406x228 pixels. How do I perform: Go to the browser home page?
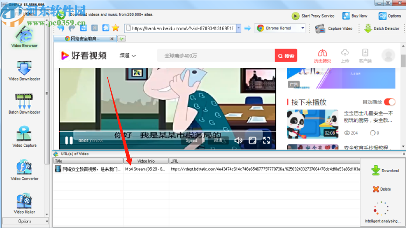pyautogui.click(x=106, y=28)
